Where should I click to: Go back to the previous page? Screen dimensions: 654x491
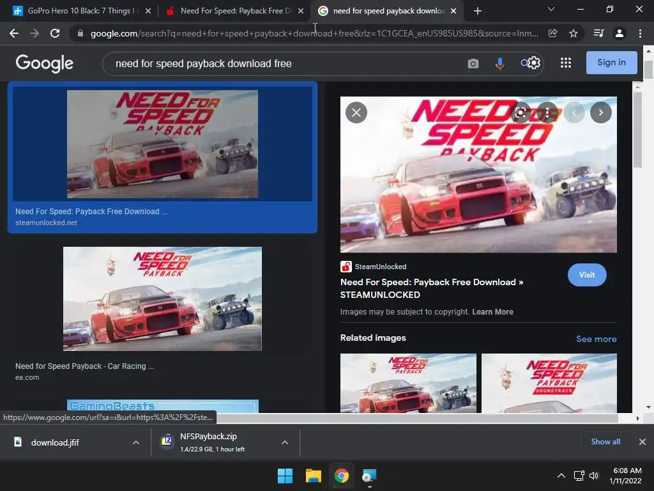[14, 33]
